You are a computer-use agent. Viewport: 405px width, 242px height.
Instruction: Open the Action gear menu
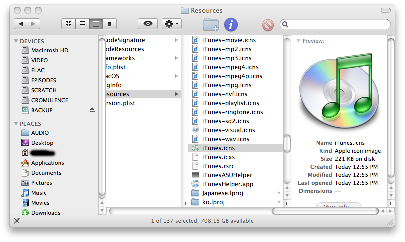click(x=172, y=24)
